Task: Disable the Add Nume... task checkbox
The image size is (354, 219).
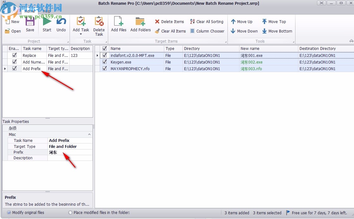Action: point(15,62)
